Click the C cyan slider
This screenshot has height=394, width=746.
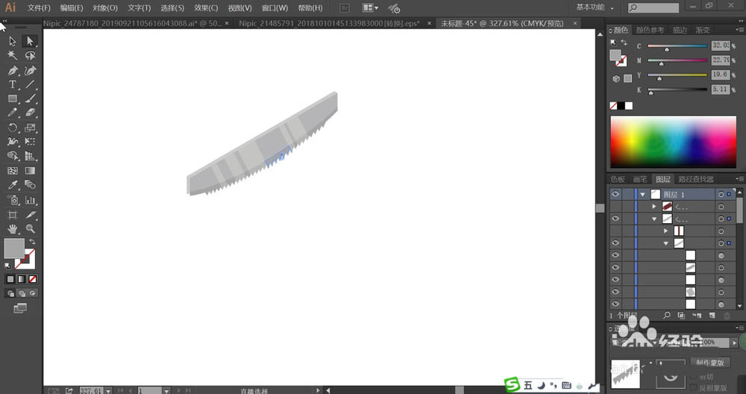click(677, 46)
